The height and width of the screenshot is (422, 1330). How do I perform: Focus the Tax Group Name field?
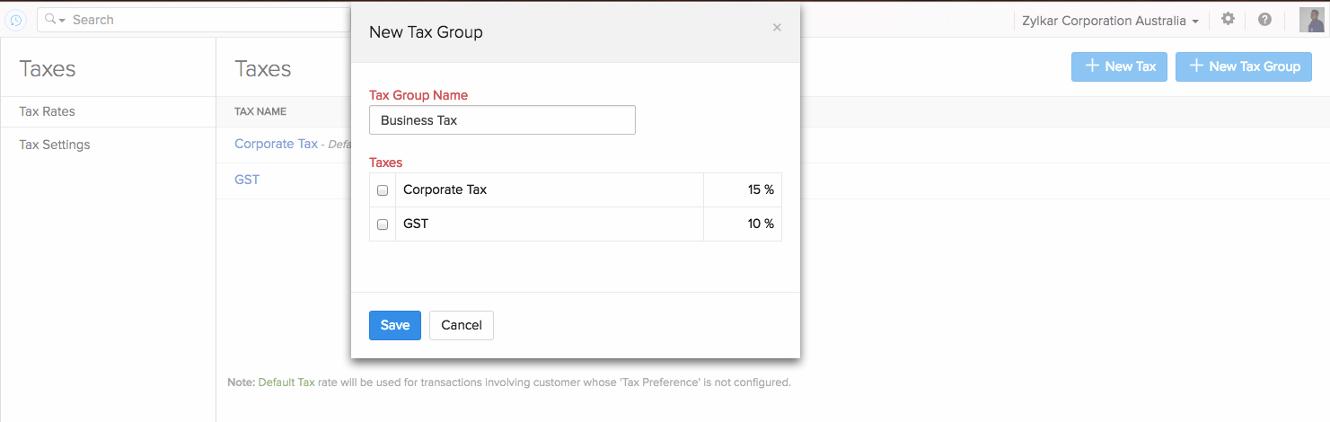(502, 120)
